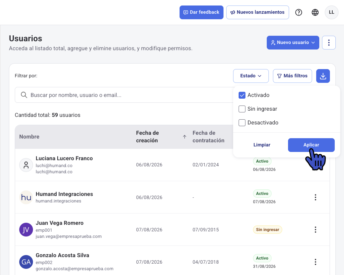Open the Más filtros panel
The height and width of the screenshot is (275, 344).
[x=293, y=76]
